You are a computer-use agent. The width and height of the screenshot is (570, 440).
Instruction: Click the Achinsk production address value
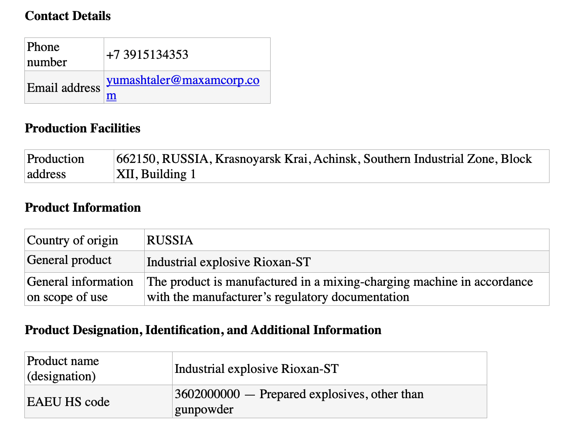pyautogui.click(x=324, y=166)
